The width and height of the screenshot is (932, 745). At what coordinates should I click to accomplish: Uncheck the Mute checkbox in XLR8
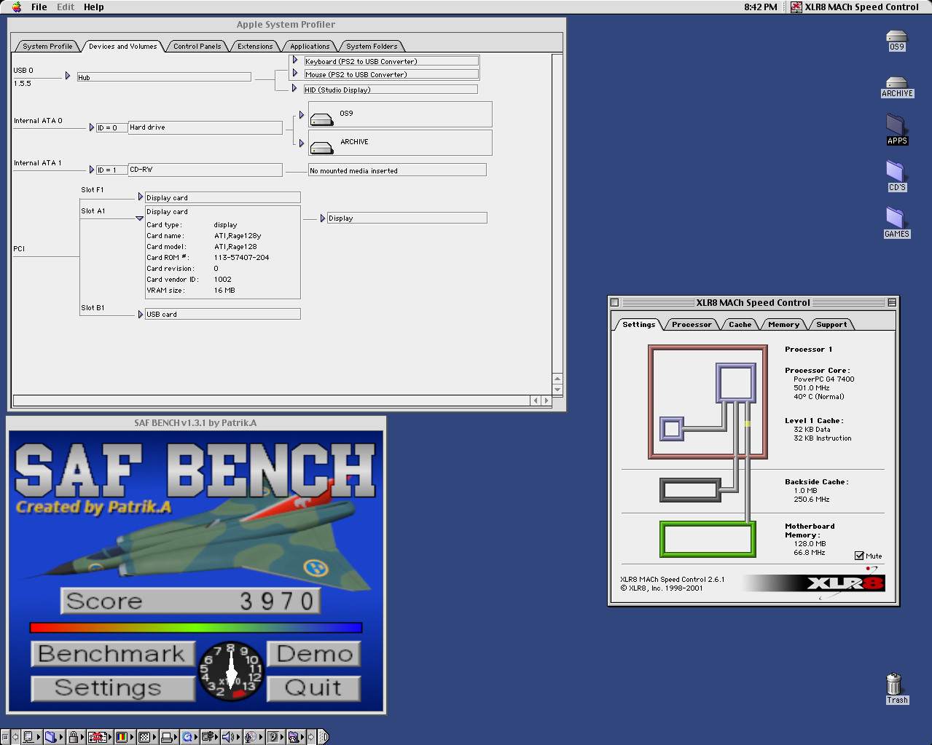(x=859, y=556)
